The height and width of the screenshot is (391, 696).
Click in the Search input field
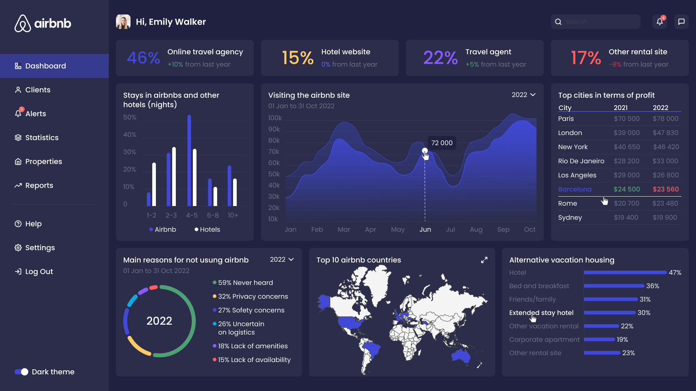(596, 22)
